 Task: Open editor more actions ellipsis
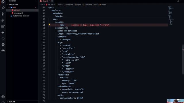pyautogui.click(x=181, y=1)
